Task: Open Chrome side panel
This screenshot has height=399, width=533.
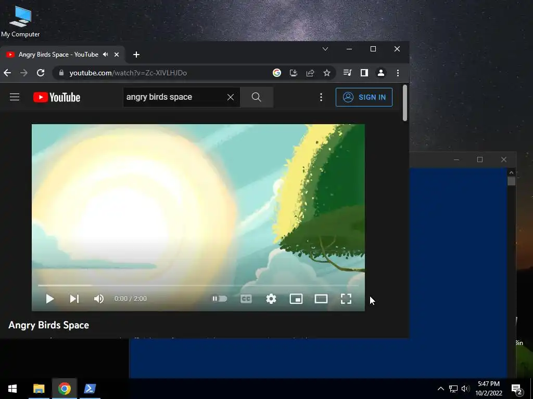Action: point(364,73)
